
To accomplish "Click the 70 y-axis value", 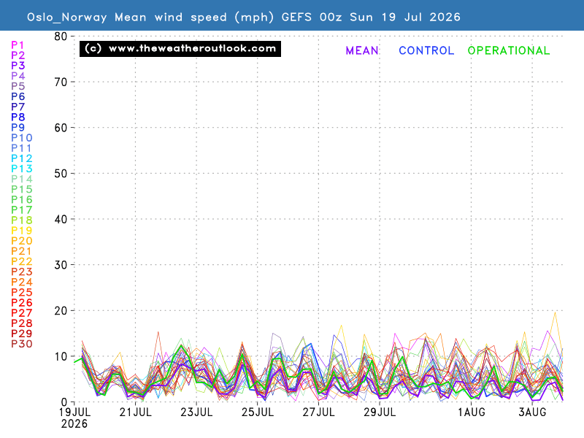I will tap(61, 82).
